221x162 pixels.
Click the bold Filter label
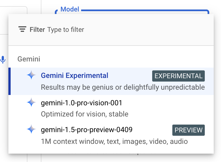[x=37, y=30]
